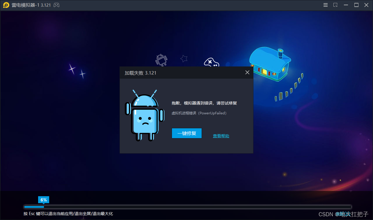Open the 查看帮助 help link

coord(221,136)
